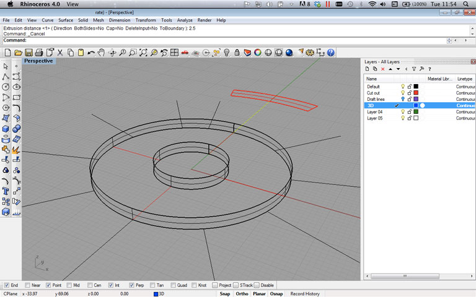Change the purple swatch of Draft lines layer
The width and height of the screenshot is (476, 297).
(416, 99)
